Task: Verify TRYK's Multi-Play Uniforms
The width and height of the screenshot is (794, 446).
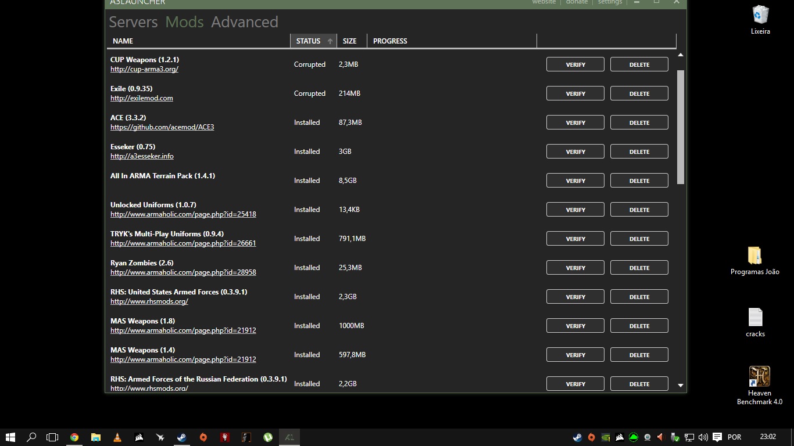Action: (575, 239)
